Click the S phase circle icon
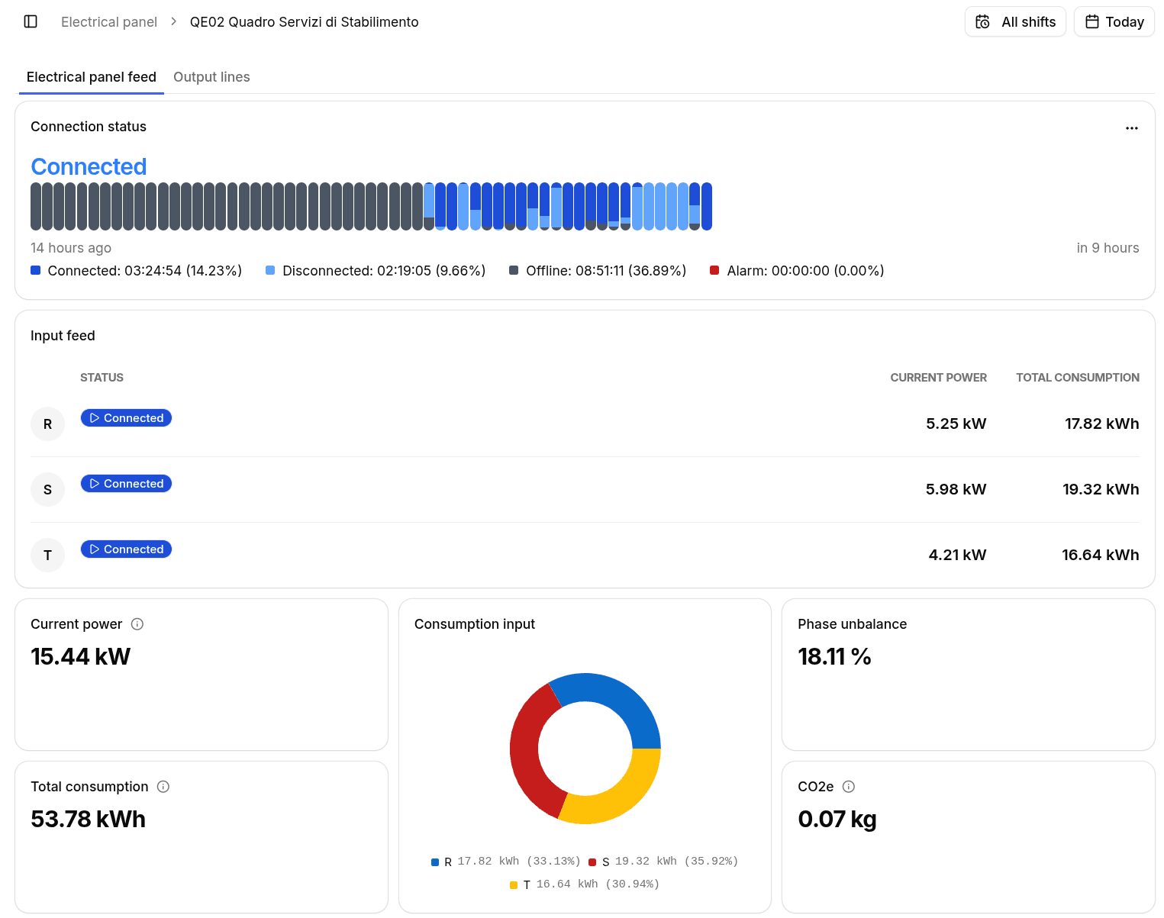 (47, 489)
